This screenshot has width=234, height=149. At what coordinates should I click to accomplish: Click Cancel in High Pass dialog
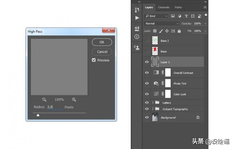pyautogui.click(x=102, y=52)
